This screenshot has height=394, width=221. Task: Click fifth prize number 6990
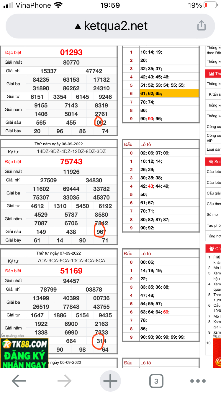[71, 332]
